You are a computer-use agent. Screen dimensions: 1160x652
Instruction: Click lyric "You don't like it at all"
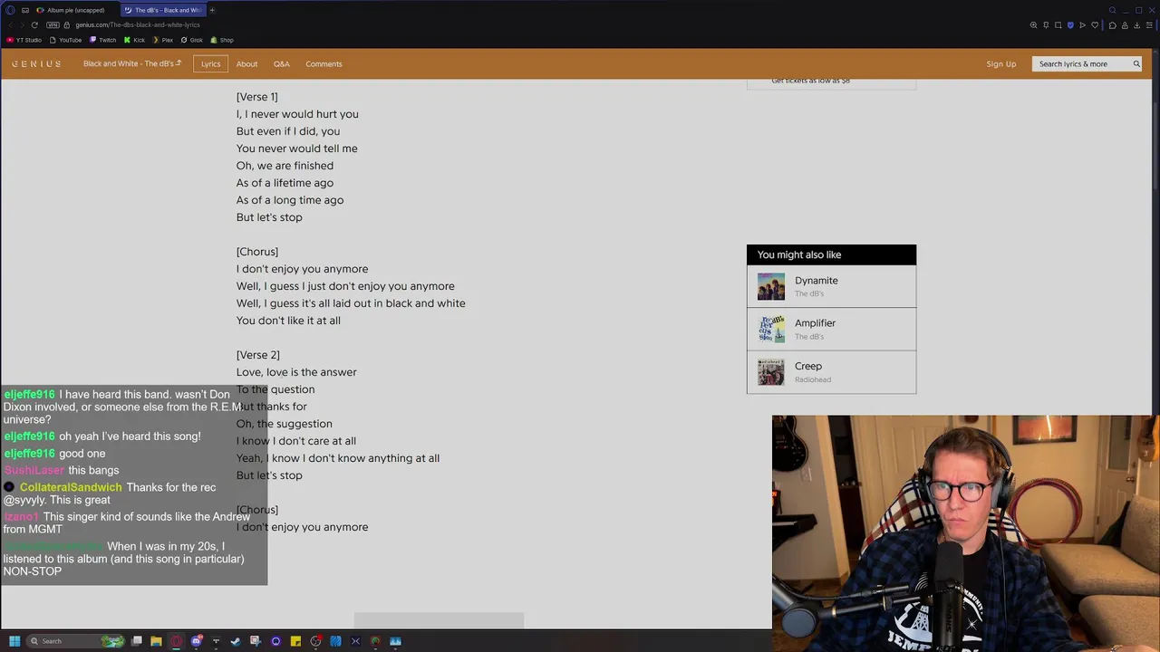(x=288, y=321)
